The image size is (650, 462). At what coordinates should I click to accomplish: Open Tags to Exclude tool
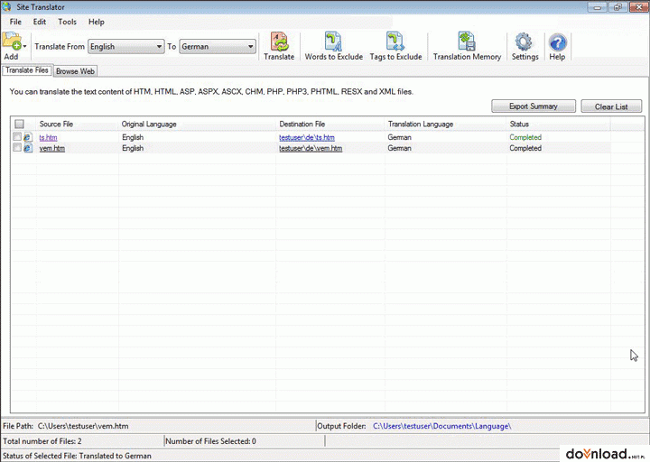pyautogui.click(x=395, y=46)
